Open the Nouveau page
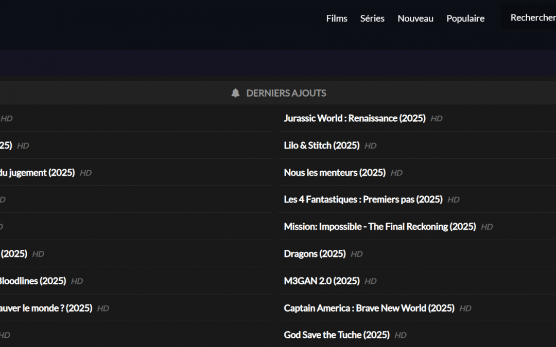 tap(415, 19)
